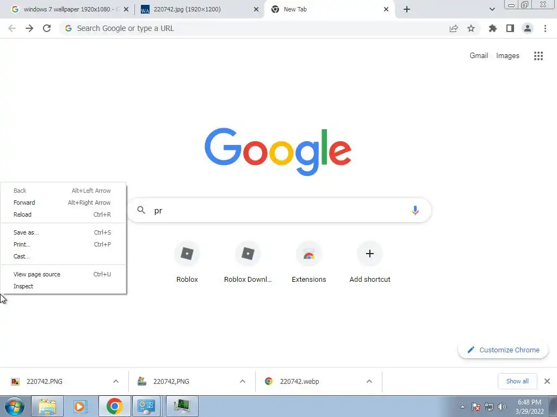Open the Images link

tap(508, 56)
